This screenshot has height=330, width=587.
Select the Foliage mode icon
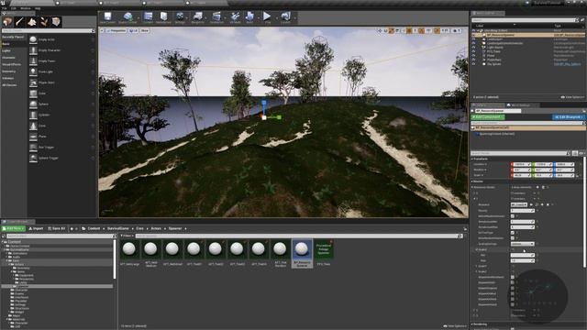click(44, 22)
